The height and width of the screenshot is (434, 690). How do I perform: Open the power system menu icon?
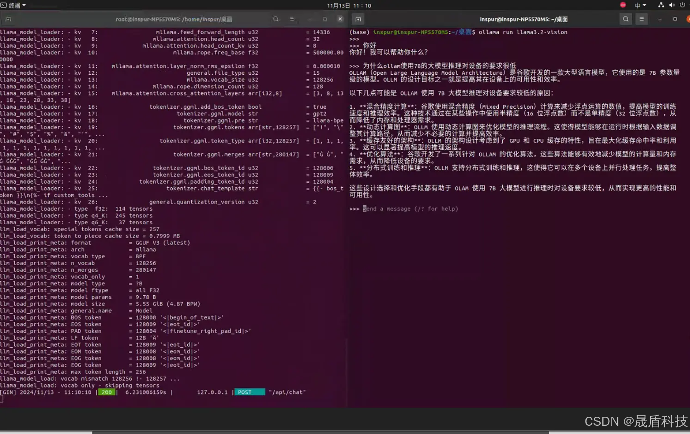[683, 5]
